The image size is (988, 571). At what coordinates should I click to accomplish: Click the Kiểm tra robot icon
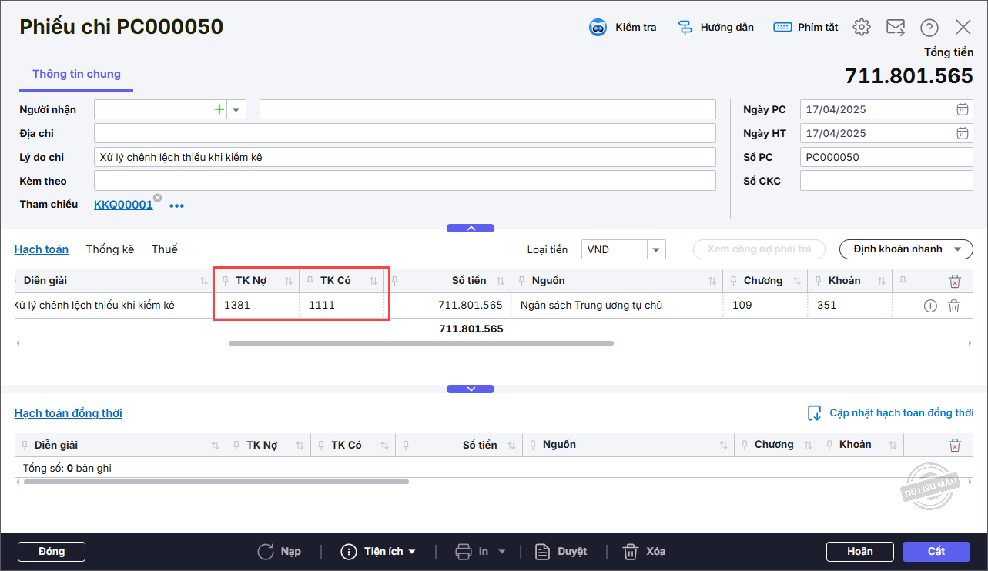click(x=598, y=28)
